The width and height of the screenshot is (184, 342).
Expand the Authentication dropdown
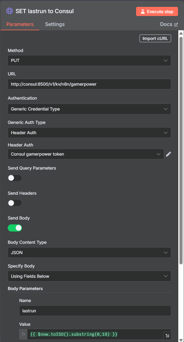tap(89, 109)
